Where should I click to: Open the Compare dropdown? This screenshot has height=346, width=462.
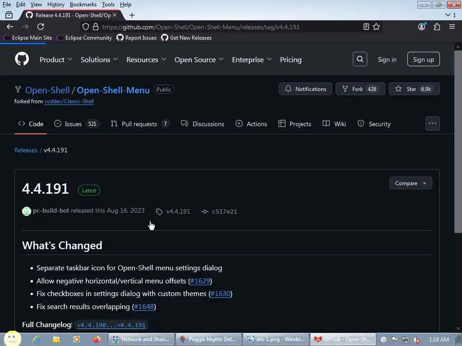(411, 183)
